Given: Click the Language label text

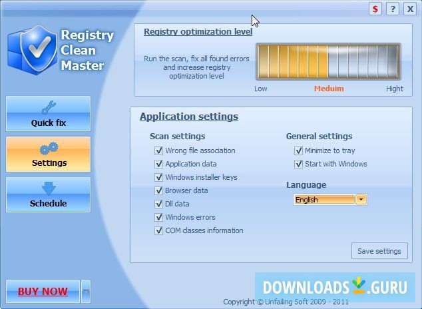Looking at the screenshot, I should pyautogui.click(x=306, y=185).
